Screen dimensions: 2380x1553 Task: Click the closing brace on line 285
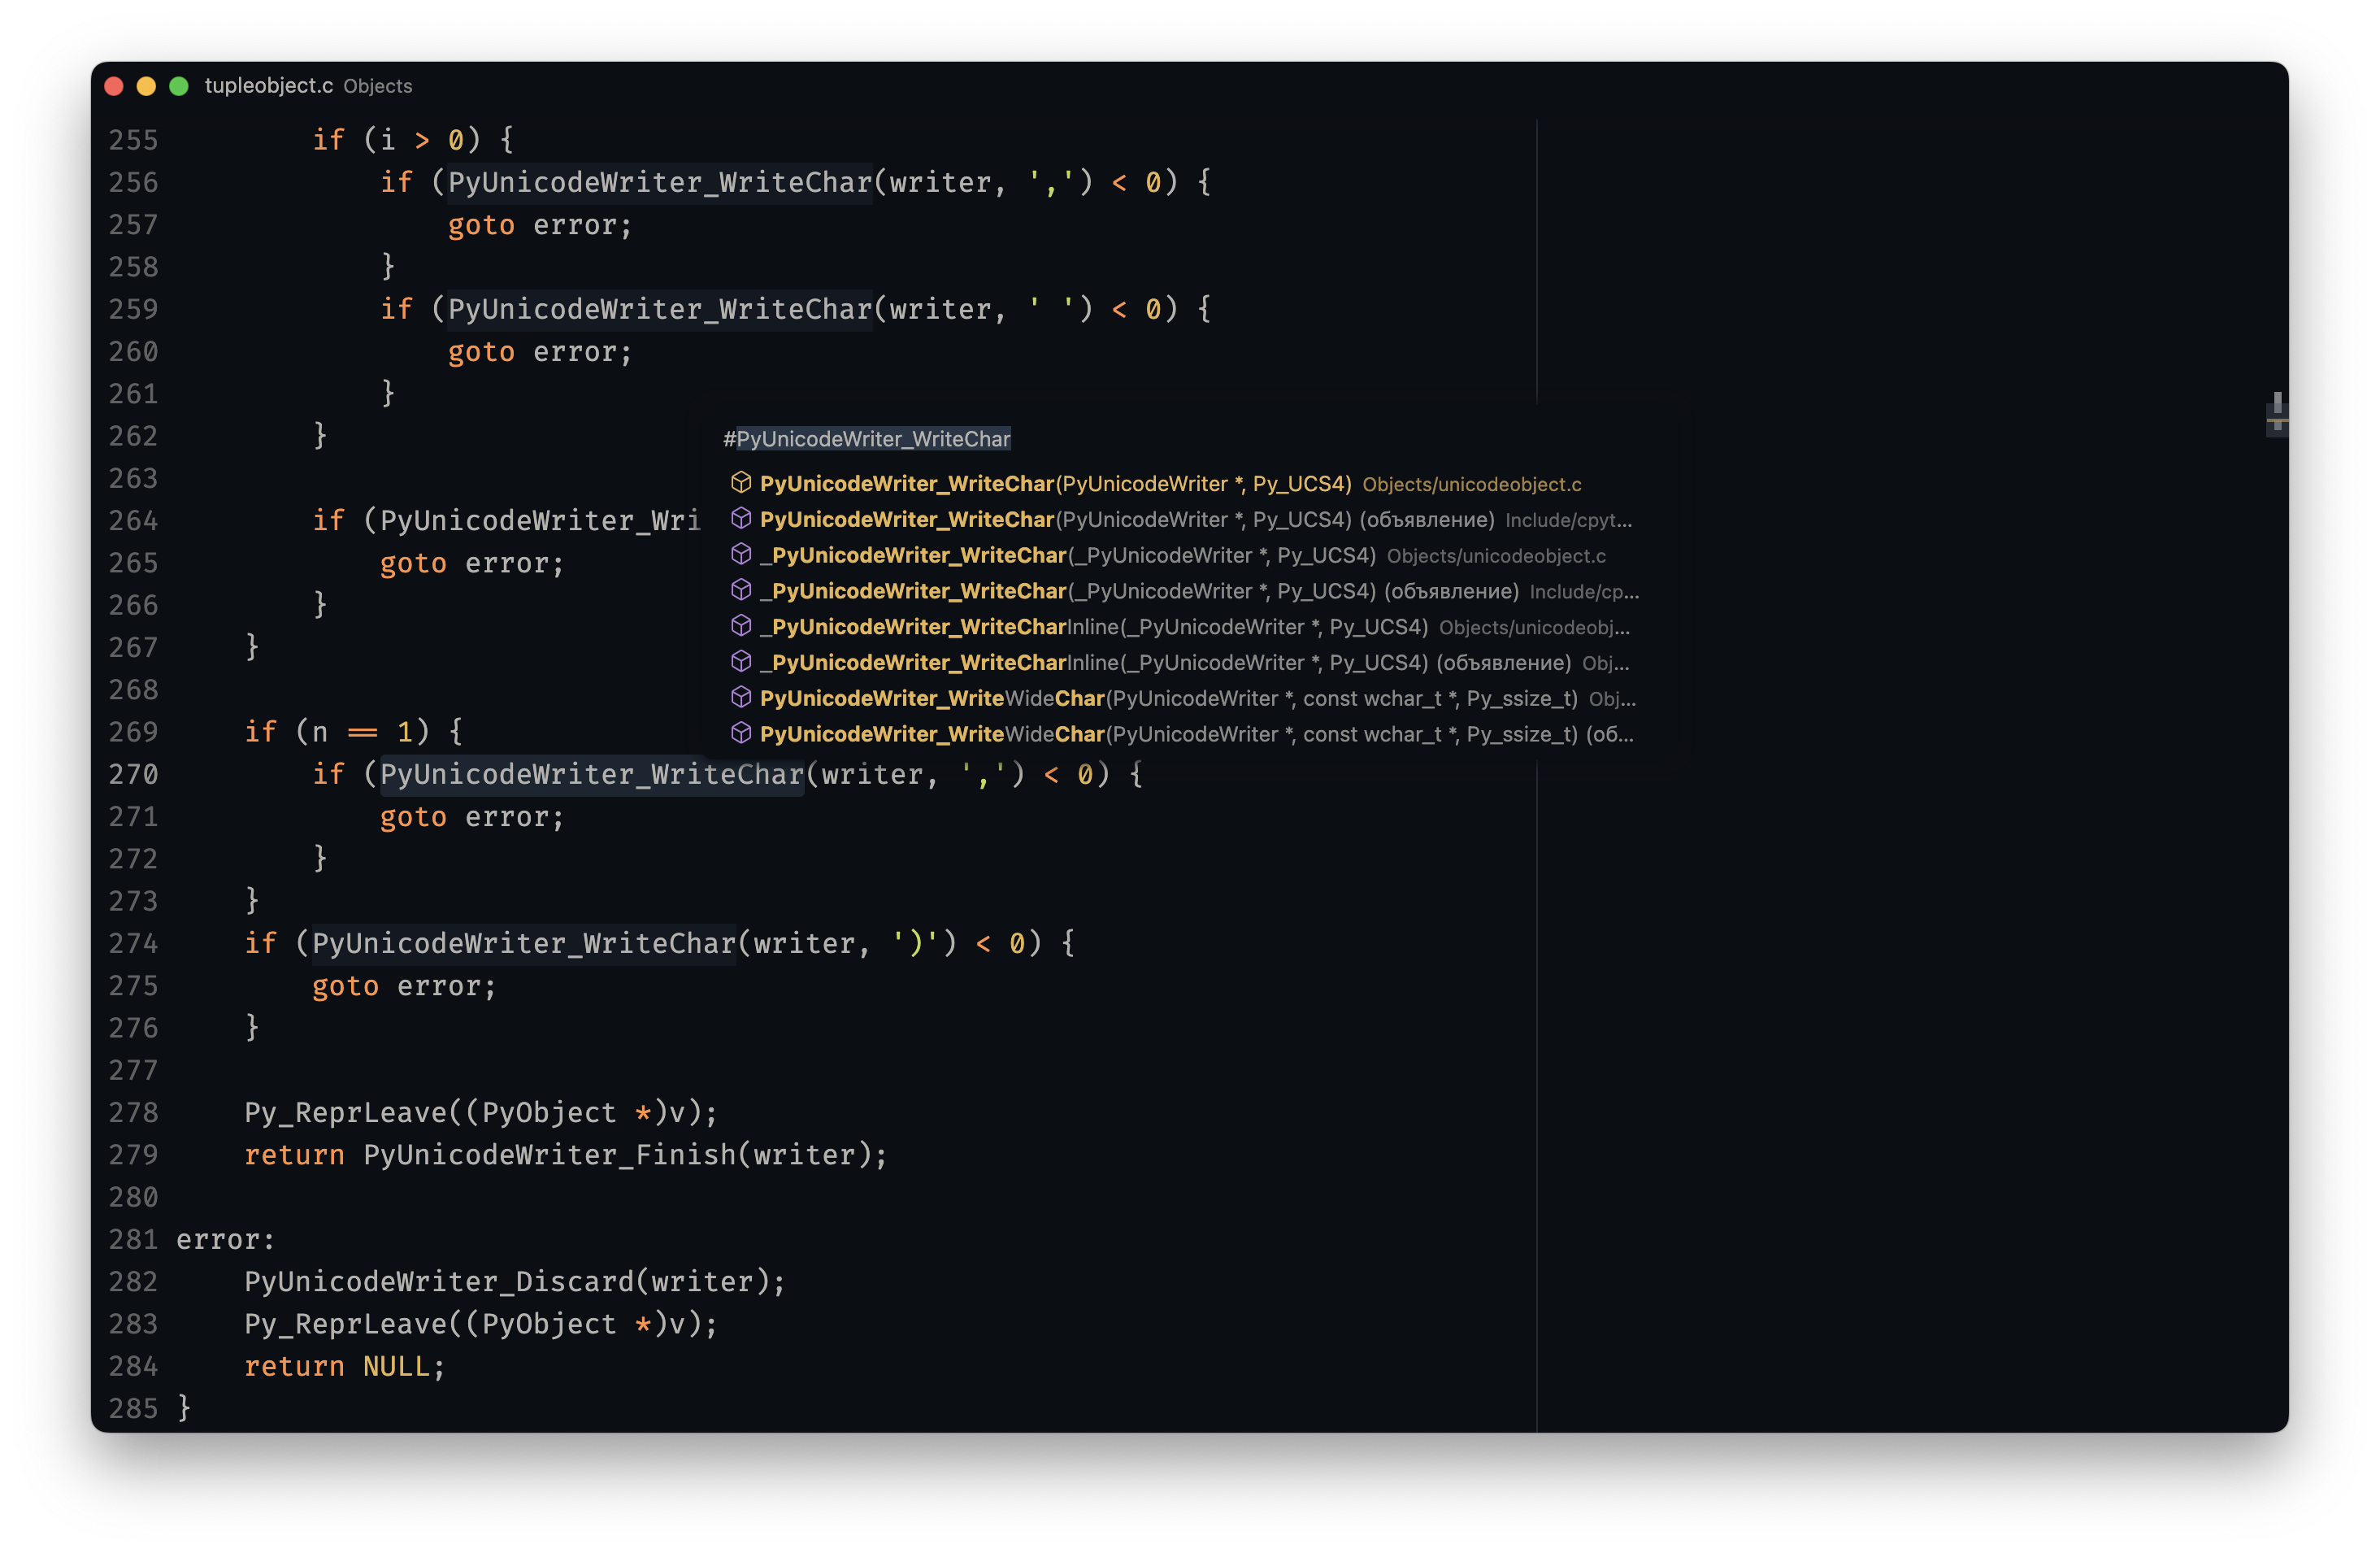(184, 1409)
